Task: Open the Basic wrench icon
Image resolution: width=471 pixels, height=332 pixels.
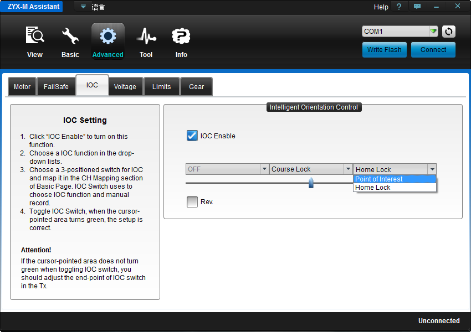Action: [x=70, y=36]
